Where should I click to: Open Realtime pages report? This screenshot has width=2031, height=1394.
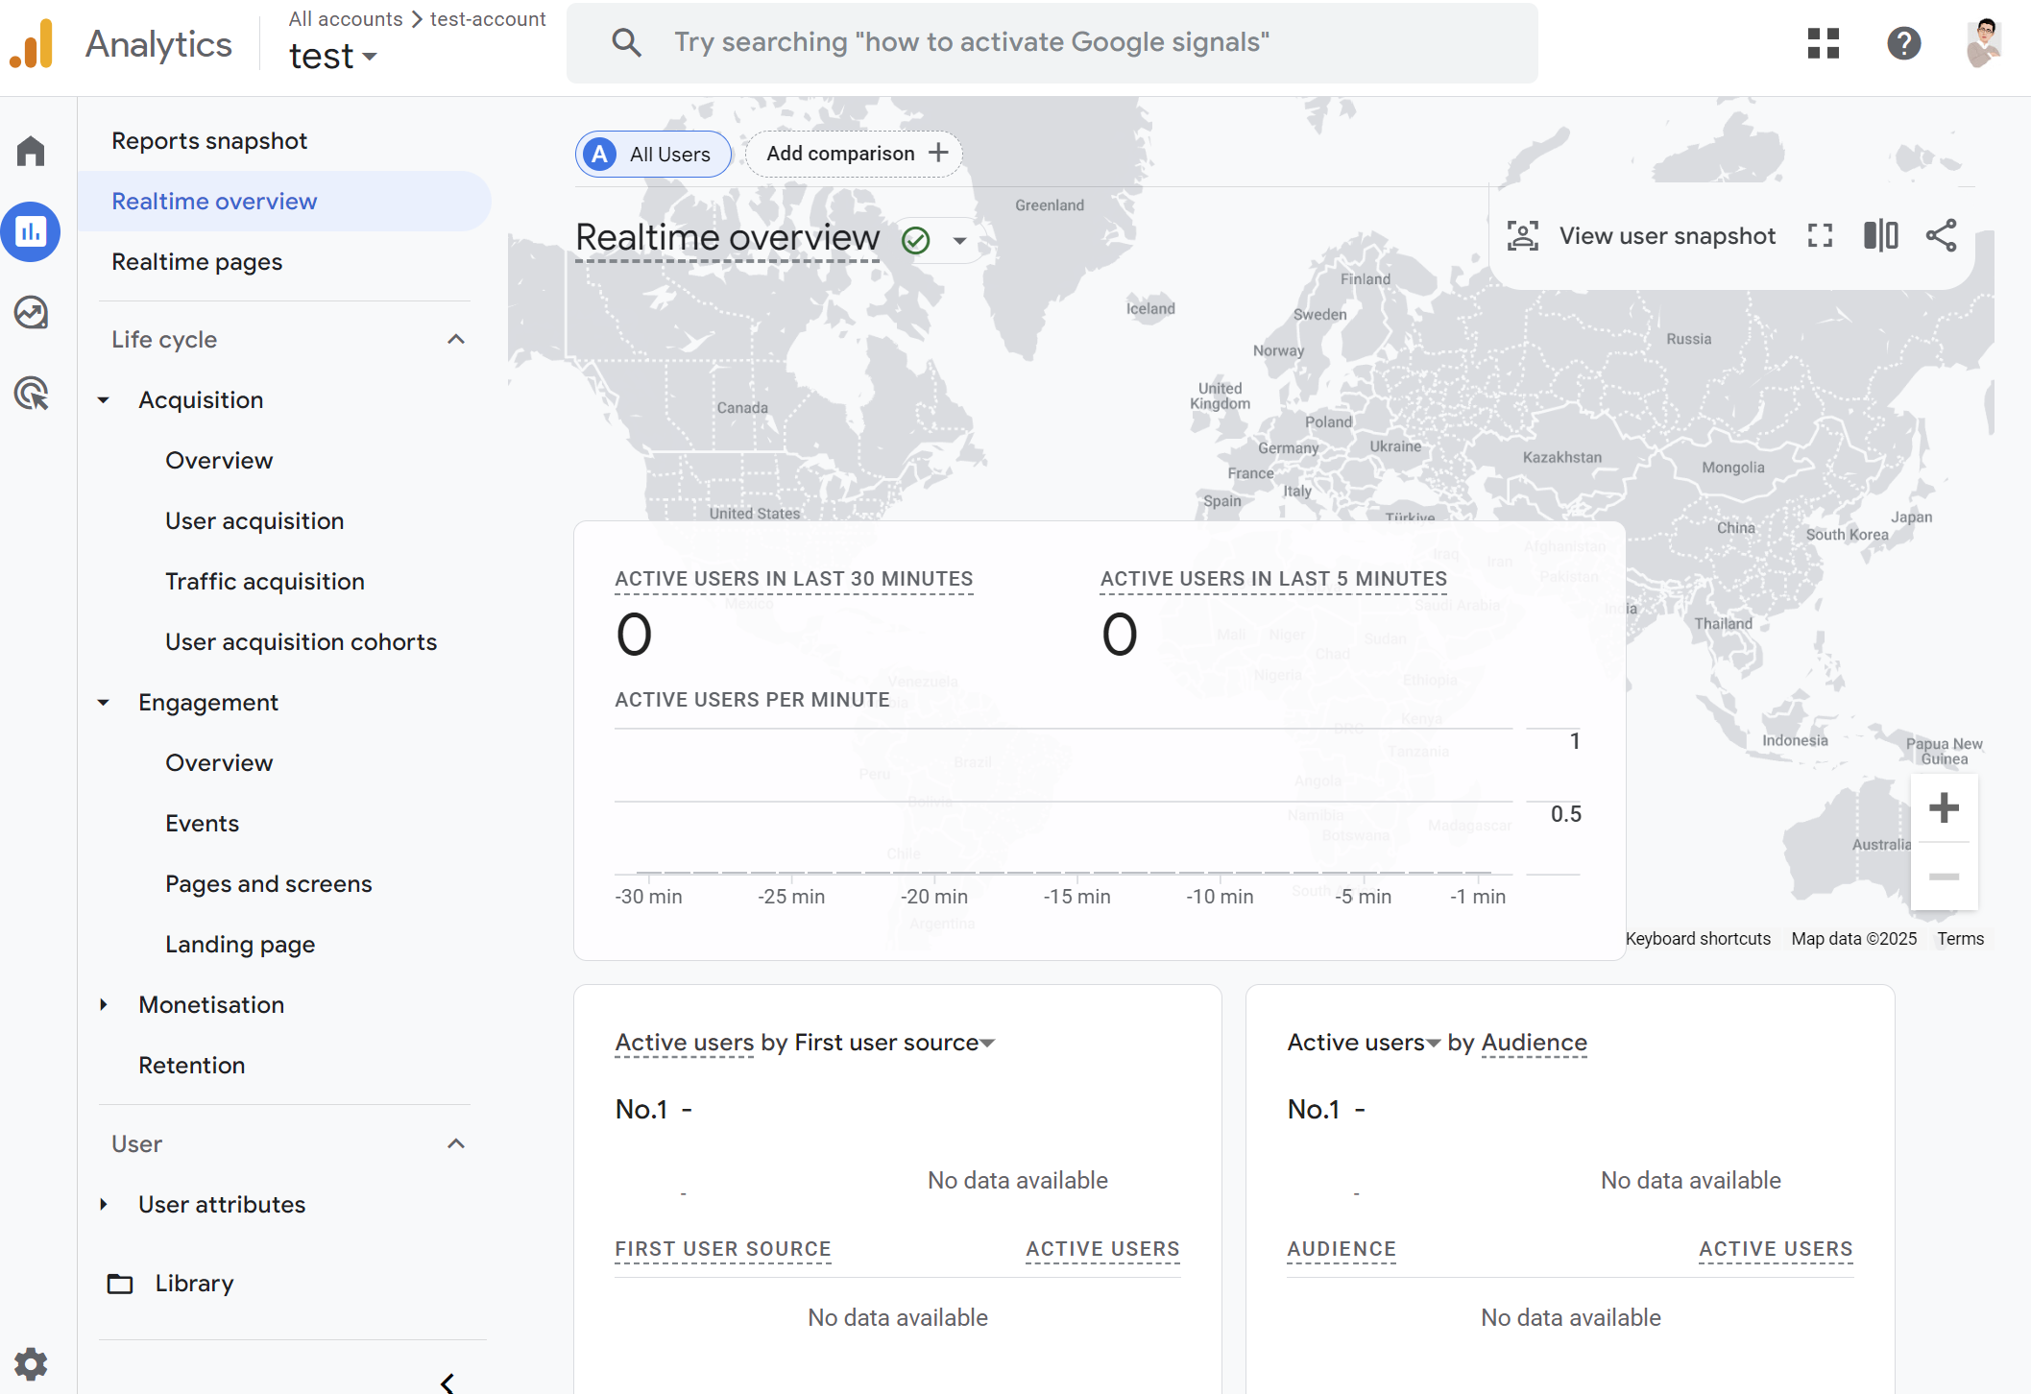197,262
